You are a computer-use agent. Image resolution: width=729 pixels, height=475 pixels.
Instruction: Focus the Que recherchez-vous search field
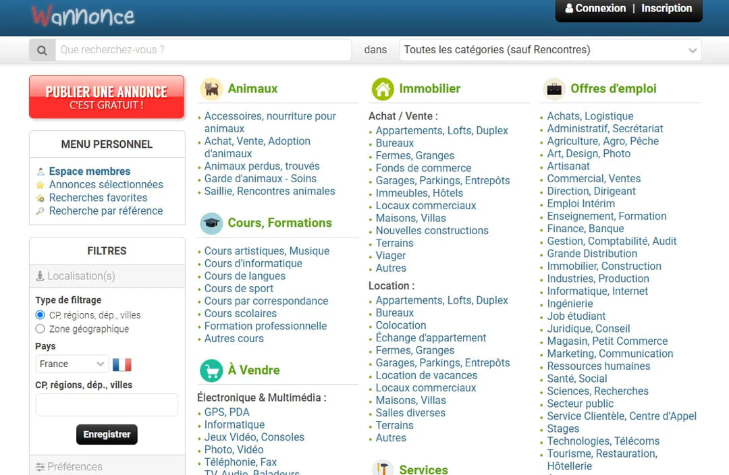pyautogui.click(x=202, y=50)
